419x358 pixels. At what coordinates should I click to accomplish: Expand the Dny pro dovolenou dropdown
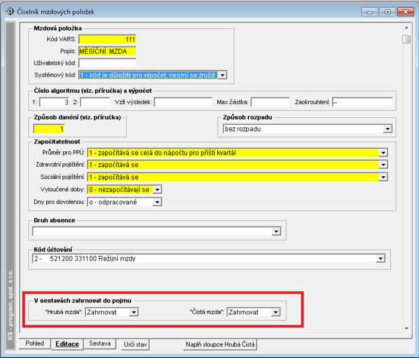[157, 202]
